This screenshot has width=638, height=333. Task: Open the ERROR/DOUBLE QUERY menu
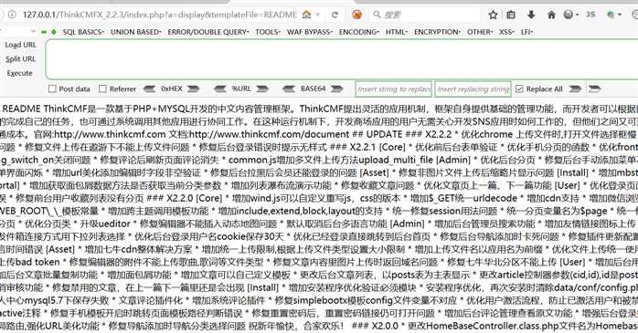coord(207,32)
